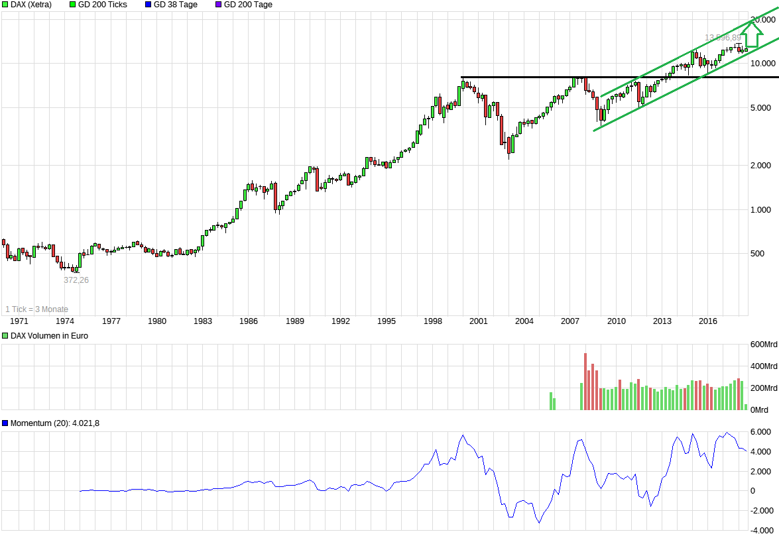Viewport: 779px width, 538px height.
Task: Click the 4.000 momentum axis label
Action: click(x=760, y=452)
